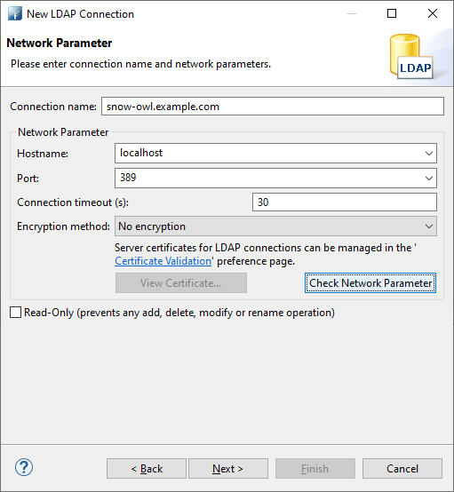Screen dimensions: 454x492
Task: Open the Encryption method combo box
Action: pos(275,226)
